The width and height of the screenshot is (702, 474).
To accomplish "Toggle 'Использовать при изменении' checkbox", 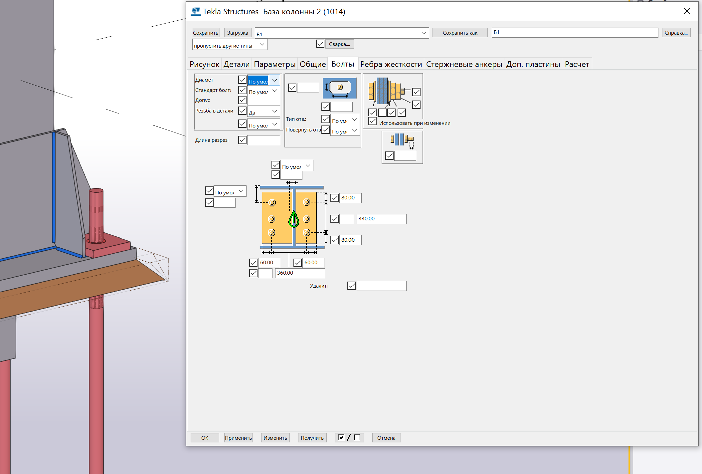I will tap(373, 122).
